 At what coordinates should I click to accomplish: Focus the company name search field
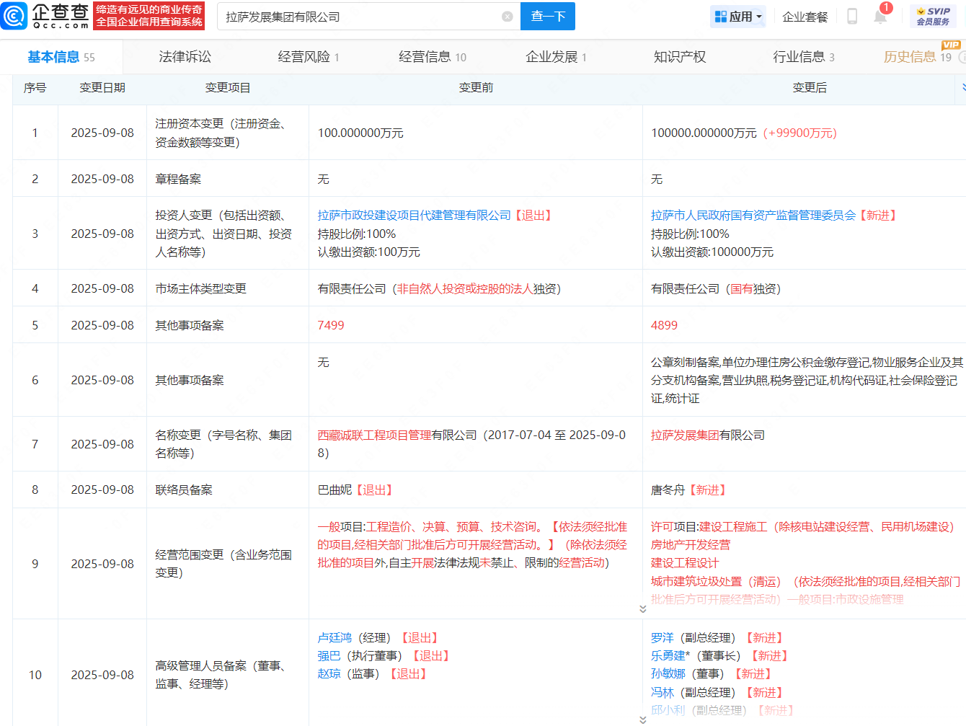point(360,17)
